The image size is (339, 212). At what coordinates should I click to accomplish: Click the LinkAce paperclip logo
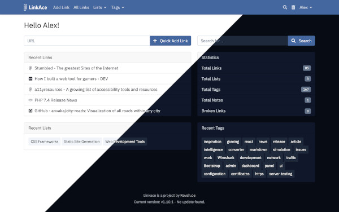pos(25,7)
